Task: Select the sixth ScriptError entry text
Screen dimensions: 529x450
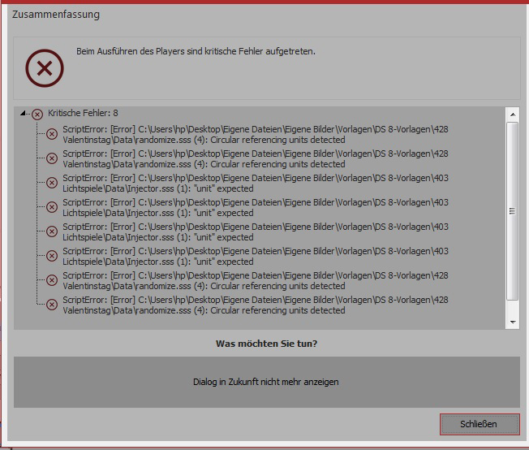Action: pyautogui.click(x=255, y=256)
